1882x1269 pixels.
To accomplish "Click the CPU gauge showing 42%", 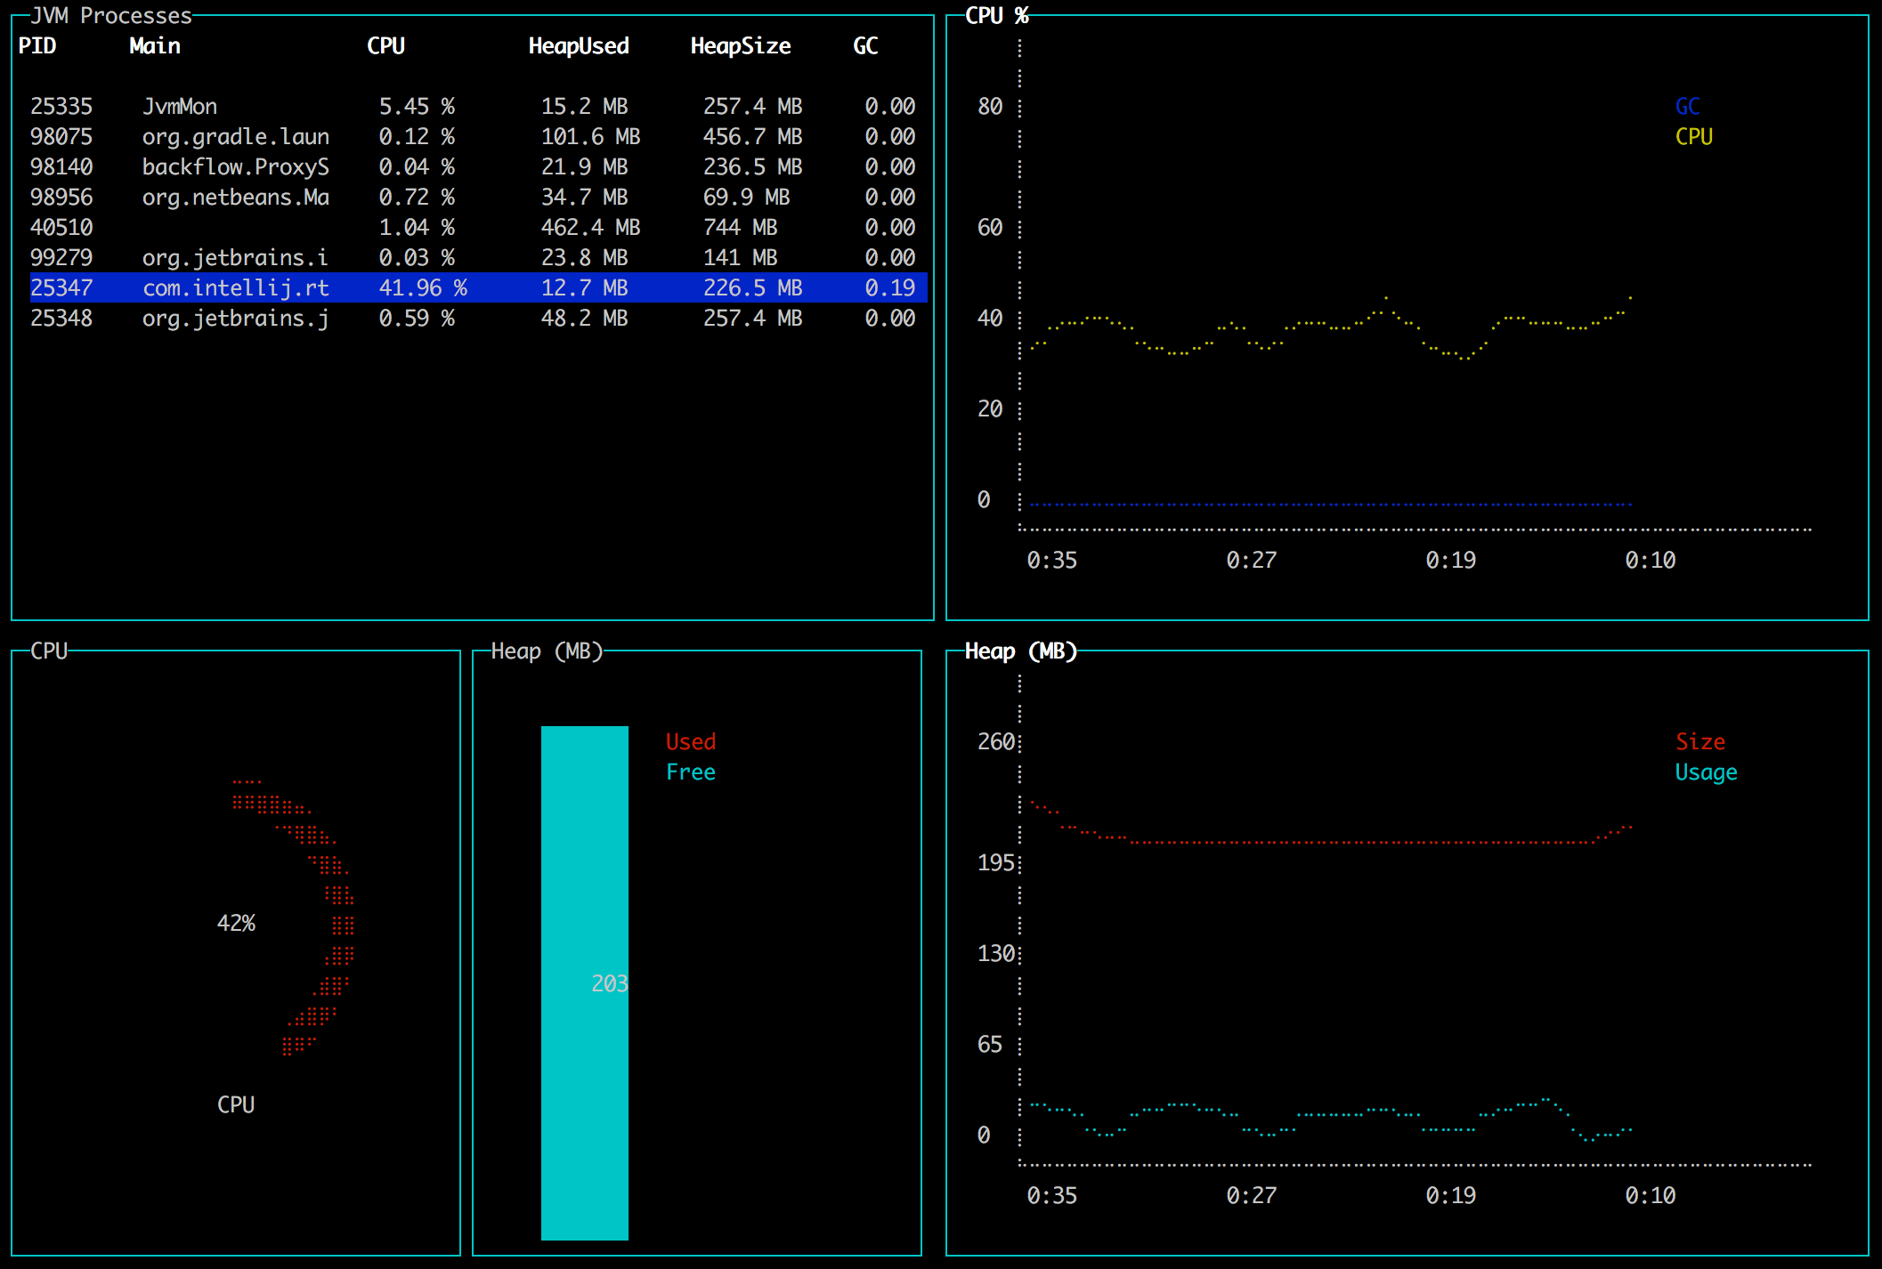I will 236,923.
